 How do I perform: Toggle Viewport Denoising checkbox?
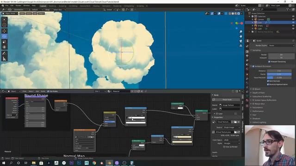pos(269,61)
